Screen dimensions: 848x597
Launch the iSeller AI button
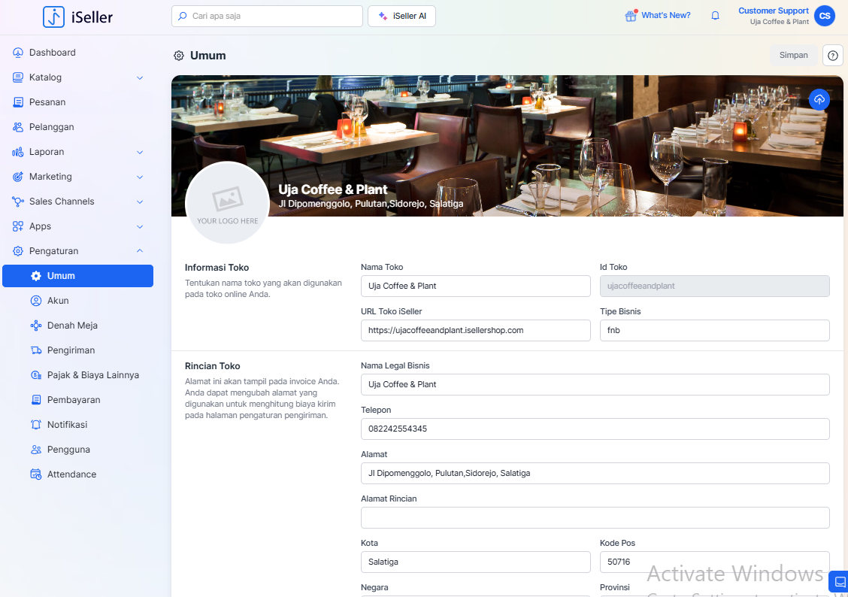coord(401,16)
